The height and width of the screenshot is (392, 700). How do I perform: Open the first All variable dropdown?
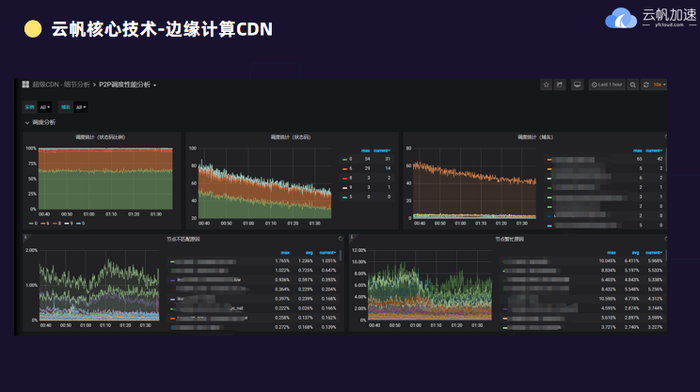coord(45,107)
